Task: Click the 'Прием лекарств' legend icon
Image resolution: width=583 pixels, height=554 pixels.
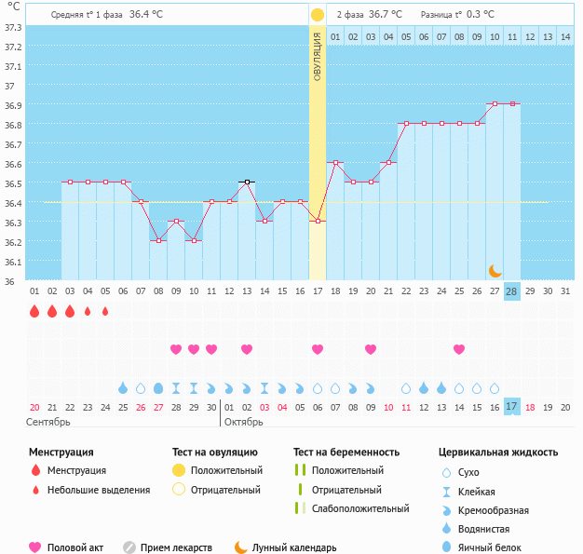Action: pyautogui.click(x=129, y=547)
